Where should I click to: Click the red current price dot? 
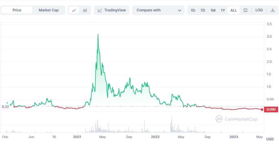(262, 110)
